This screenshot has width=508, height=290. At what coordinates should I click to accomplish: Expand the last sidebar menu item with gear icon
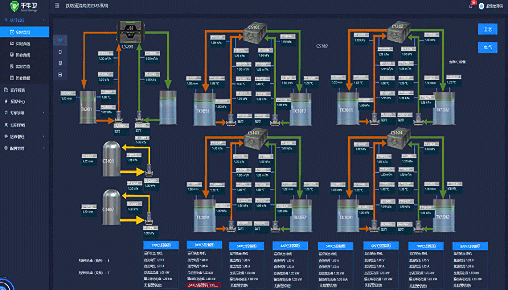coord(44,148)
